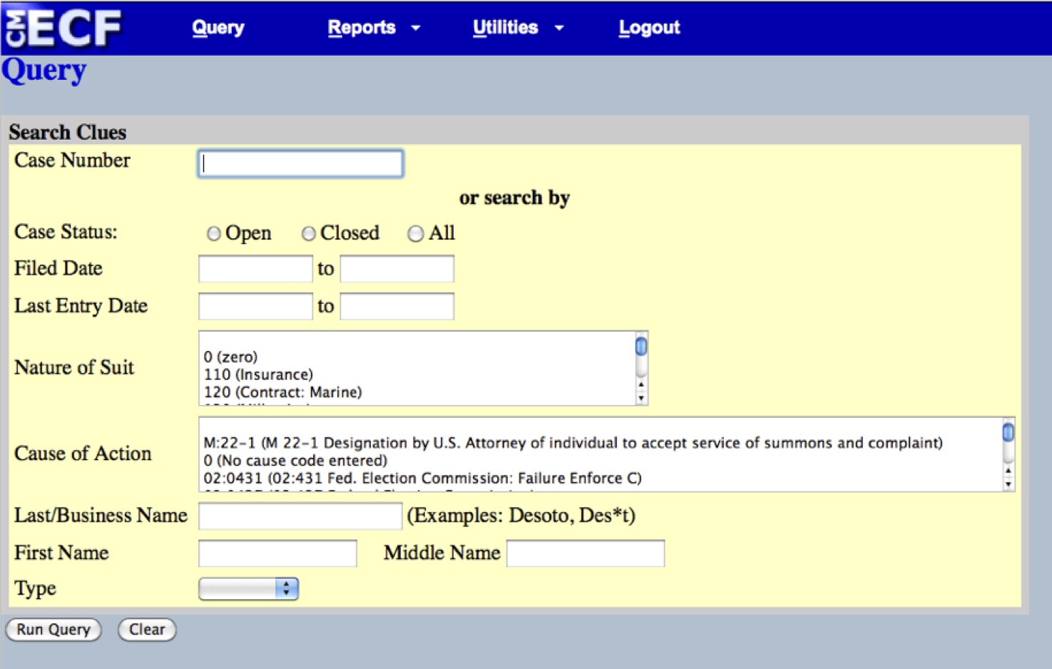Select the Open case status radio button
Image resolution: width=1052 pixels, height=669 pixels.
coord(213,234)
